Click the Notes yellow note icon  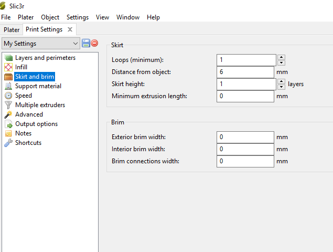point(8,133)
